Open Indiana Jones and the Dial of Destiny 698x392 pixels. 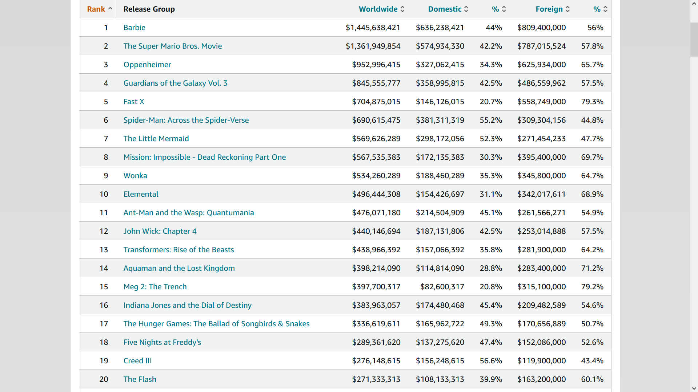[x=187, y=305]
